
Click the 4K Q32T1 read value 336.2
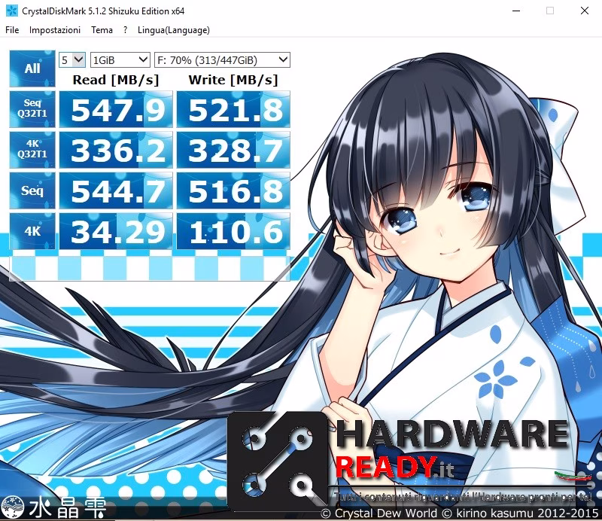tap(116, 151)
